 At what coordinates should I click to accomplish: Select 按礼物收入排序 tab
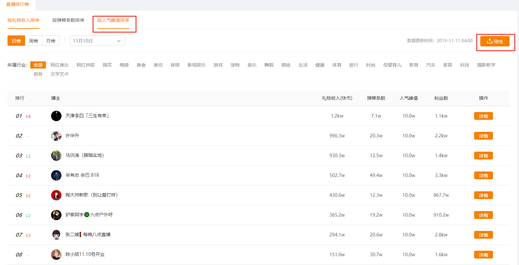[x=23, y=20]
